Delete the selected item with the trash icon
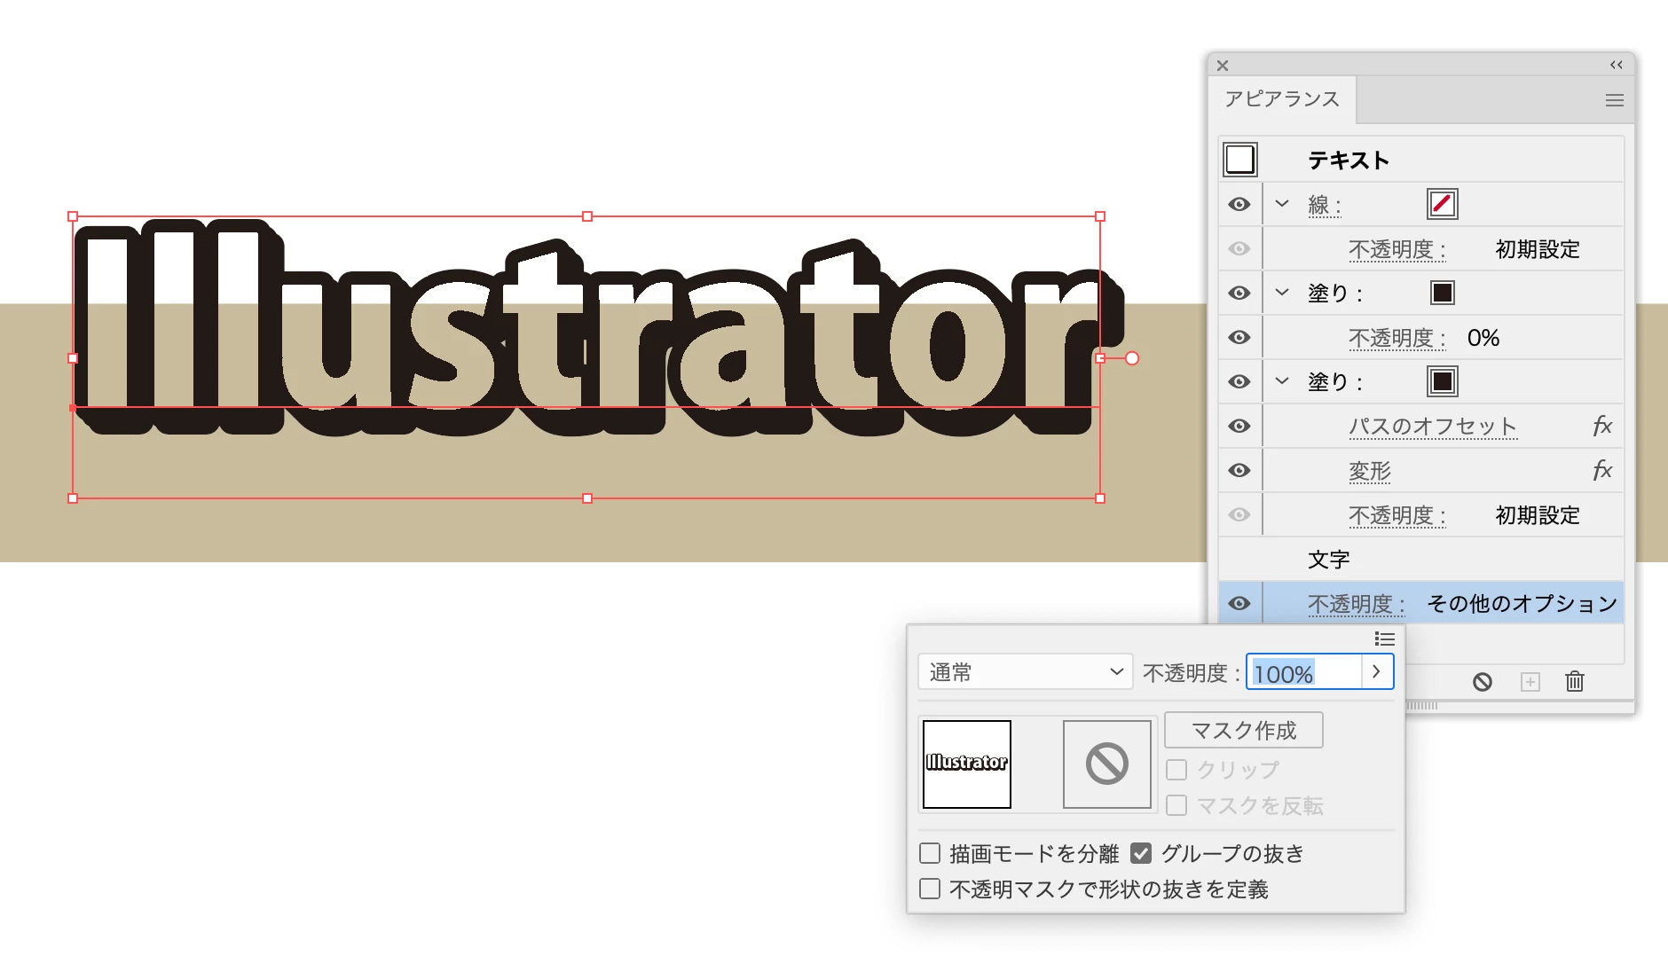This screenshot has height=956, width=1668. (x=1575, y=681)
